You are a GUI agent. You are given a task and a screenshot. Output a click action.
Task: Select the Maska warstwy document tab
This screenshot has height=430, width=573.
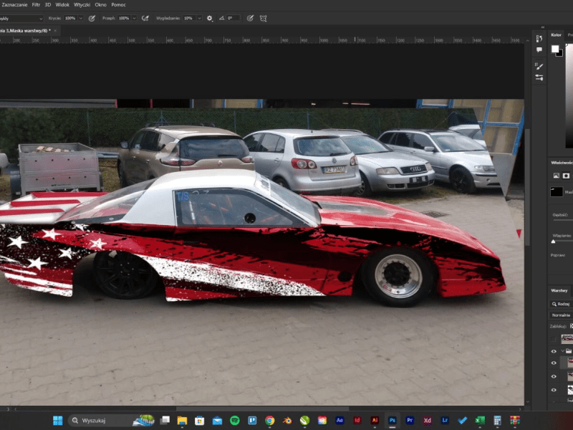tap(25, 31)
